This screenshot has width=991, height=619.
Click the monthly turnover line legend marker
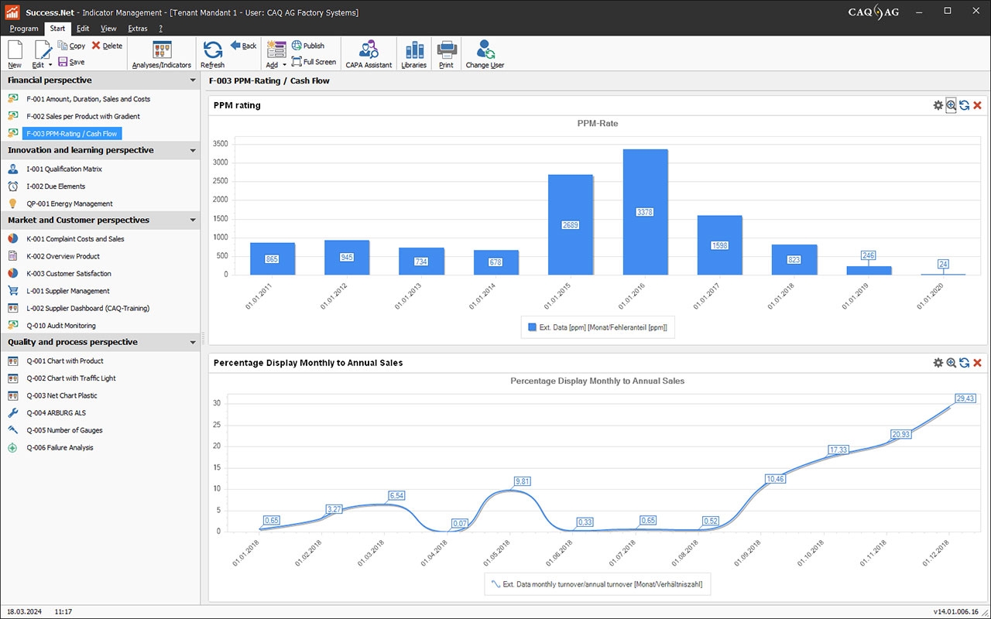click(495, 584)
